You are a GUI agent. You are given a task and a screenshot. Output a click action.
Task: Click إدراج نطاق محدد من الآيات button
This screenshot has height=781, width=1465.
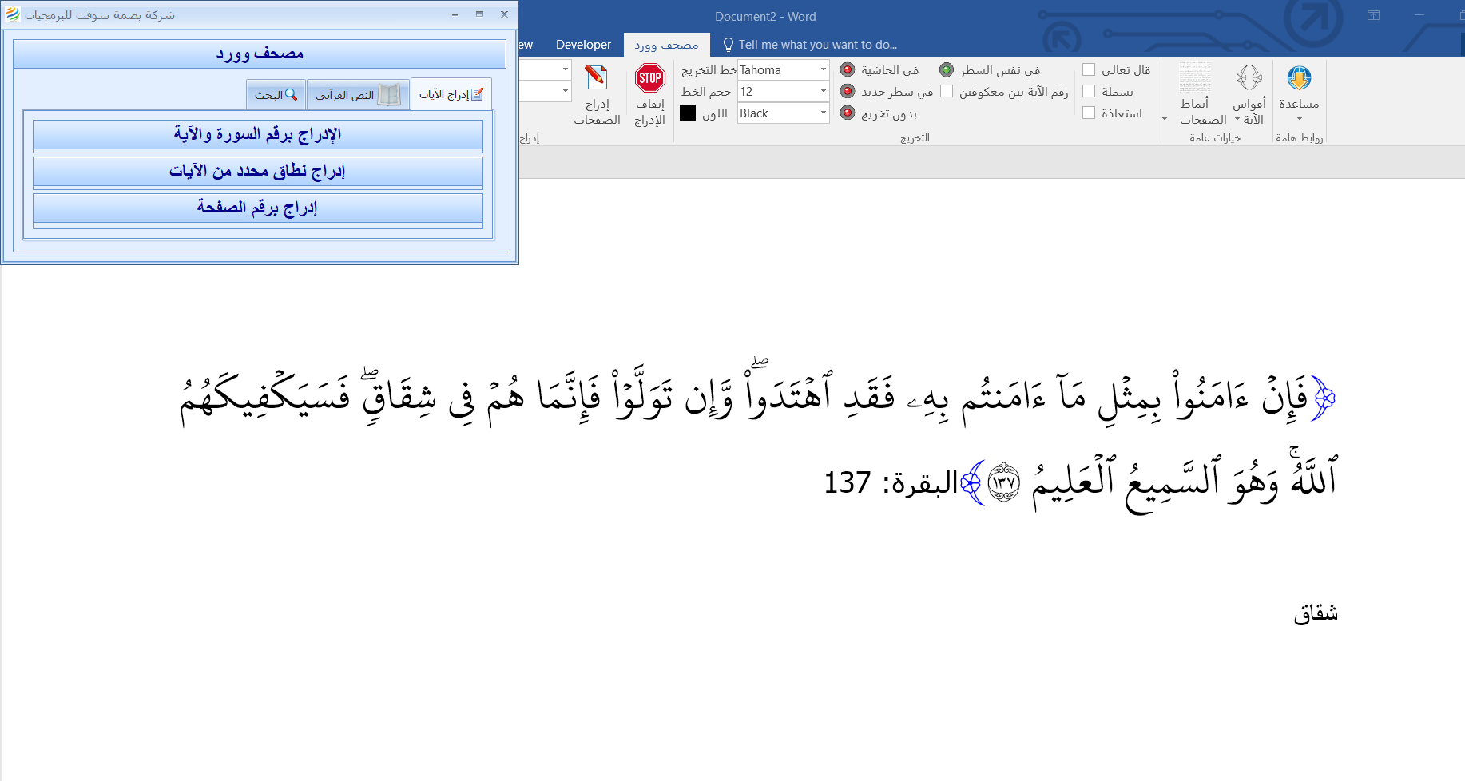pyautogui.click(x=258, y=172)
